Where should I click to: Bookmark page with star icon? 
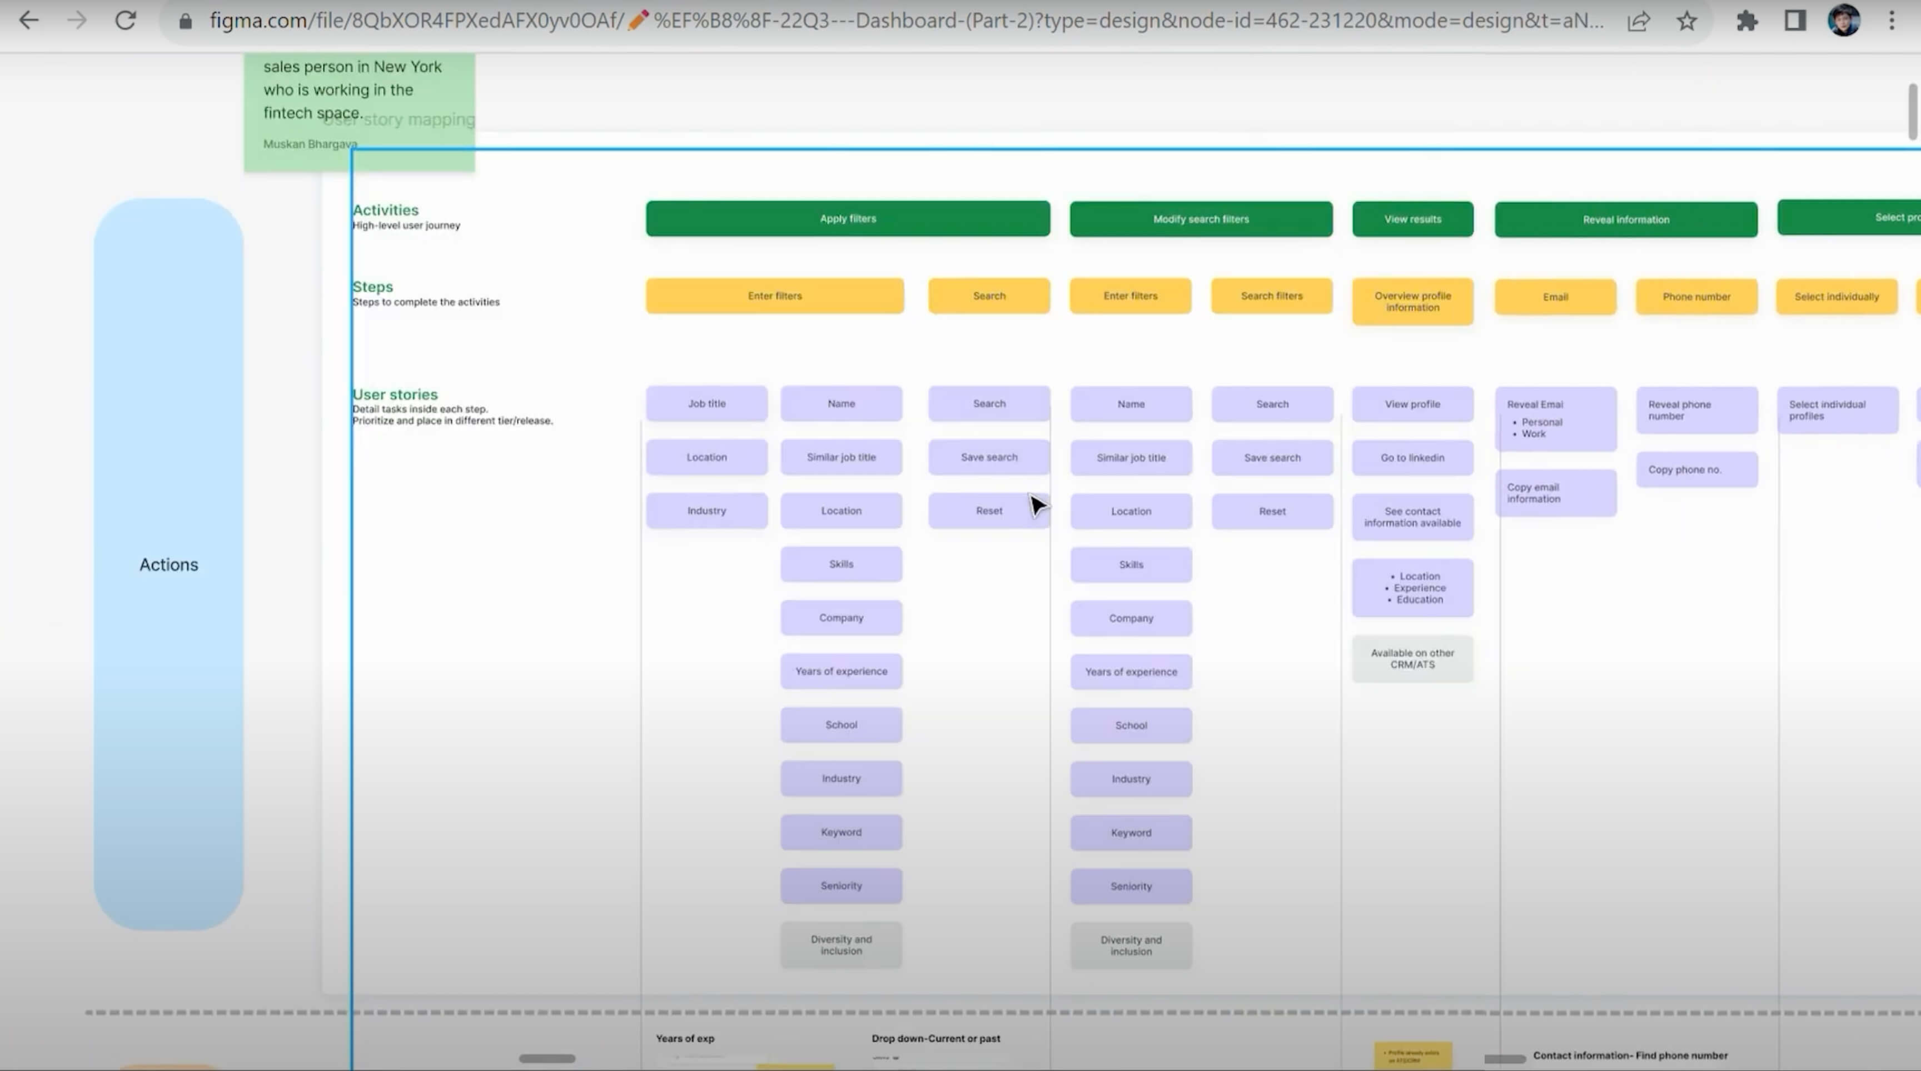tap(1687, 21)
